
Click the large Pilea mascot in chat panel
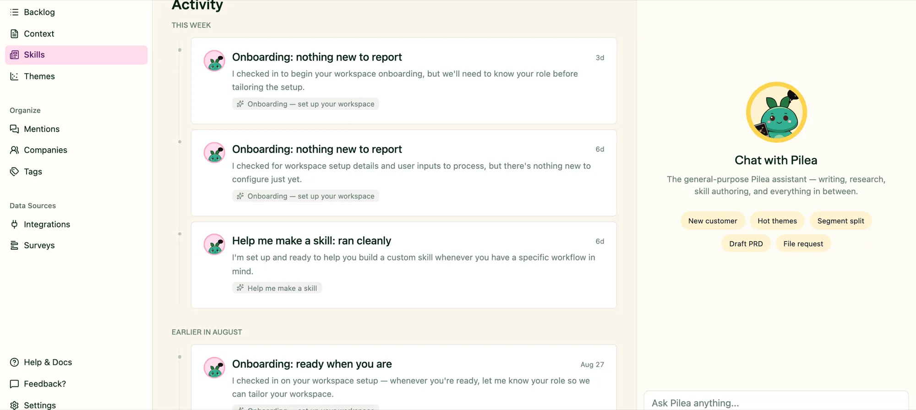(x=776, y=112)
